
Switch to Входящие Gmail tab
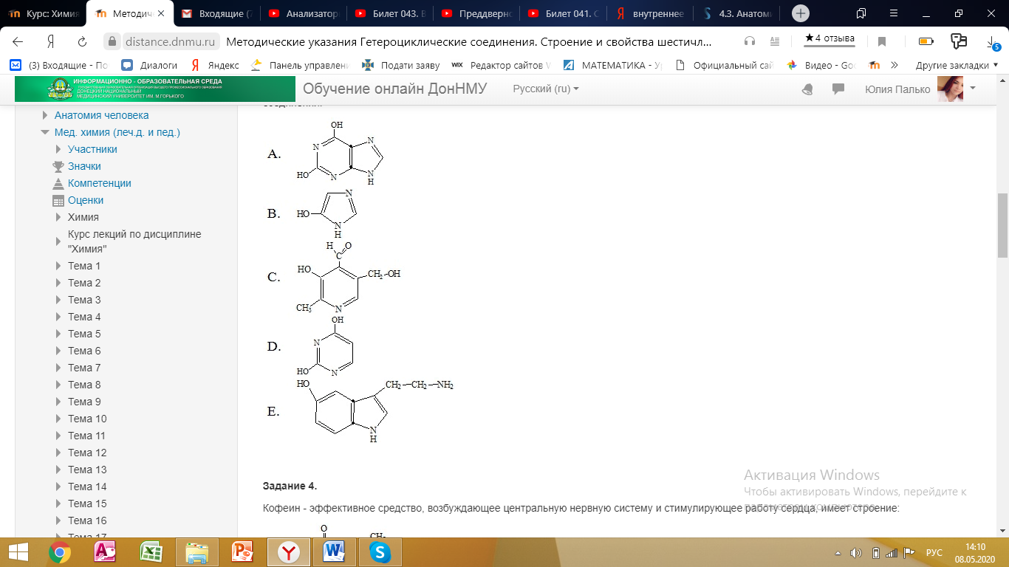216,13
